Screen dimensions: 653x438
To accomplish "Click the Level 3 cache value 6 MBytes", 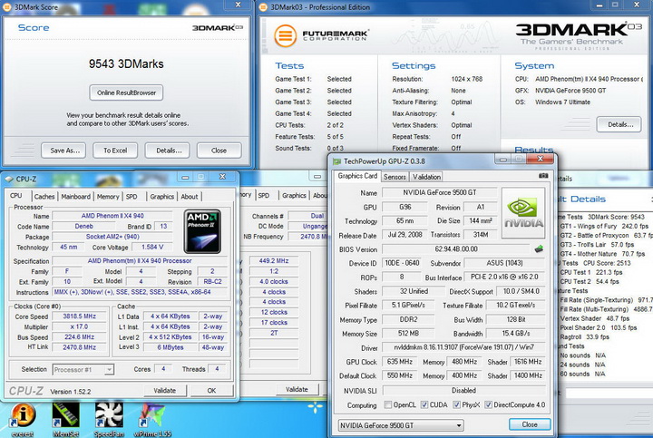I will pyautogui.click(x=171, y=347).
